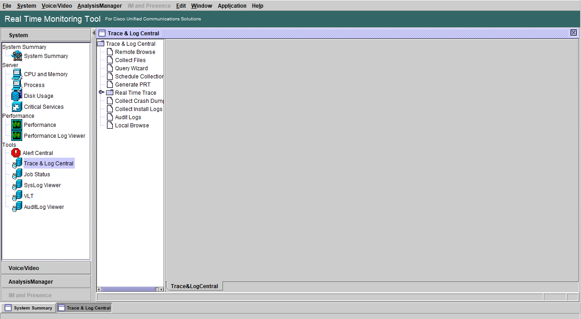The width and height of the screenshot is (581, 319).
Task: Select the SysLog Viewer icon
Action: (x=17, y=185)
